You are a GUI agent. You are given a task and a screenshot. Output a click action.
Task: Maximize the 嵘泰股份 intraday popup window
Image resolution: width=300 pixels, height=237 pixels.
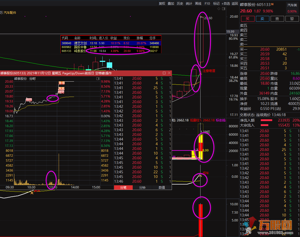(164, 73)
